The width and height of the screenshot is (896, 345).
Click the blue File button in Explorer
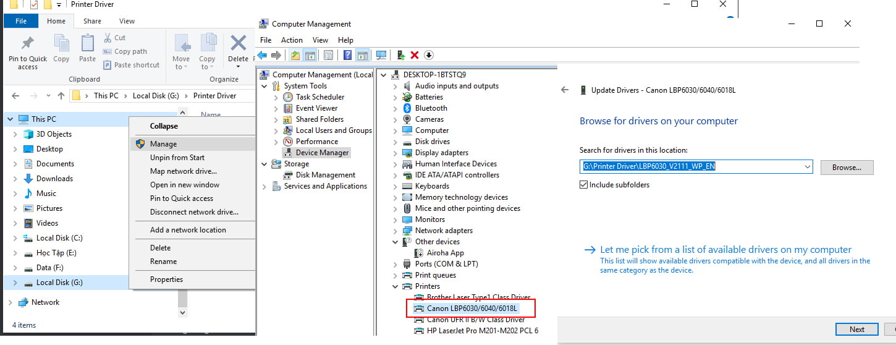tap(21, 21)
